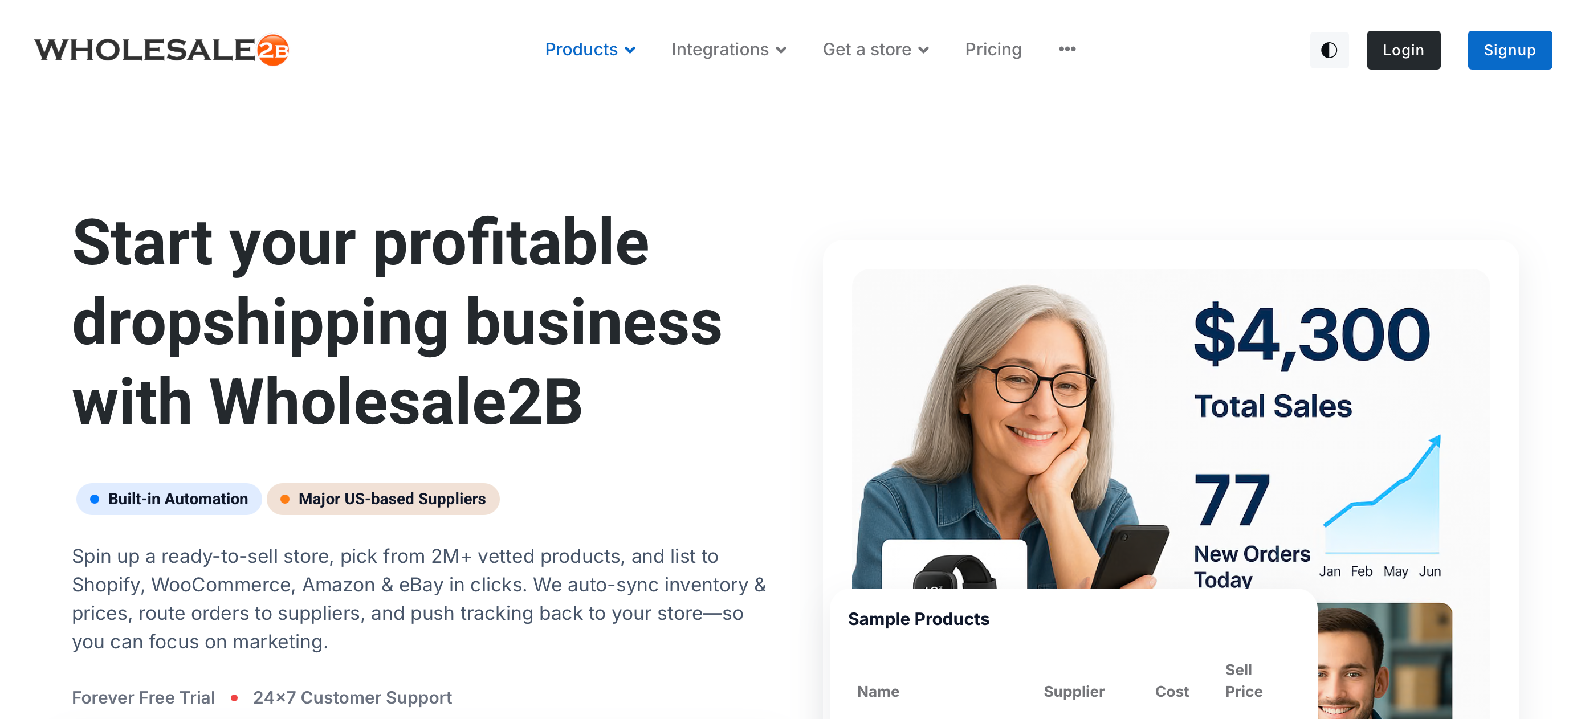Click the Wholesale2B logo
Screen dimensions: 1573x719
tap(163, 50)
